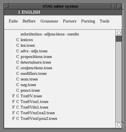This screenshot has width=126, height=132.
Task: Click the dotted scrollbar track
Action: (x=119, y=82)
